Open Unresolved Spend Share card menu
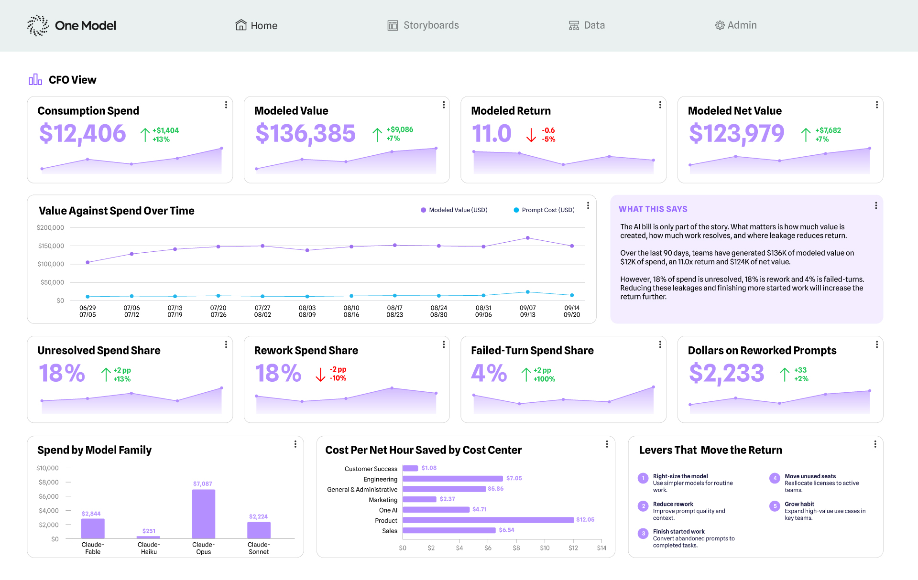918x580 pixels. pyautogui.click(x=226, y=344)
